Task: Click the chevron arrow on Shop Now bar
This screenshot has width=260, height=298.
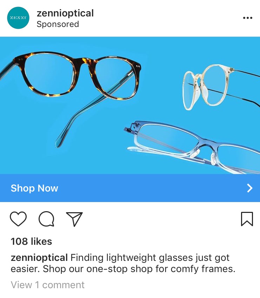Action: pyautogui.click(x=249, y=188)
